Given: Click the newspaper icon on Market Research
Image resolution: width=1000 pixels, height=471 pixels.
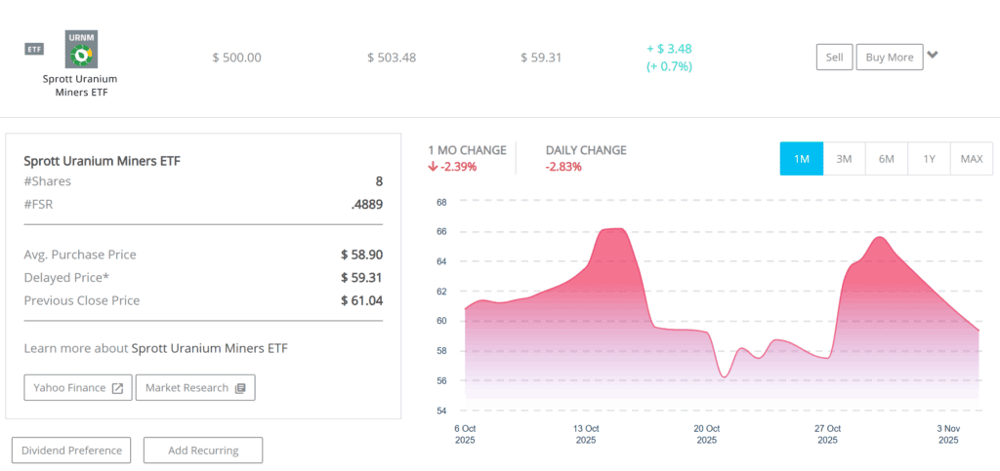Looking at the screenshot, I should 240,388.
